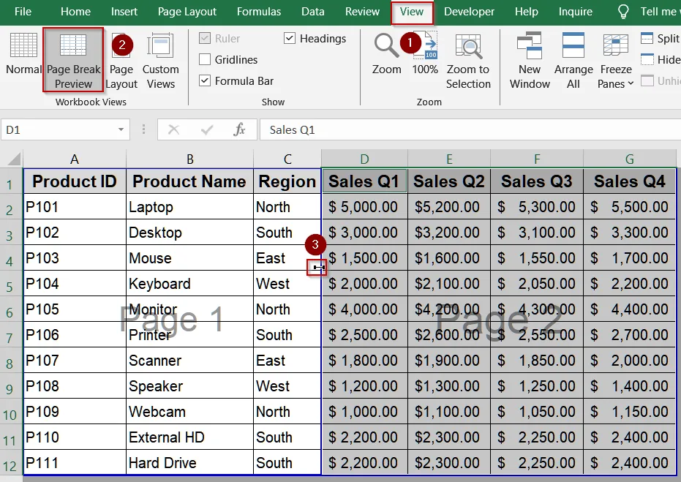This screenshot has width=681, height=482.
Task: Switch to the Home tab
Action: (x=75, y=12)
